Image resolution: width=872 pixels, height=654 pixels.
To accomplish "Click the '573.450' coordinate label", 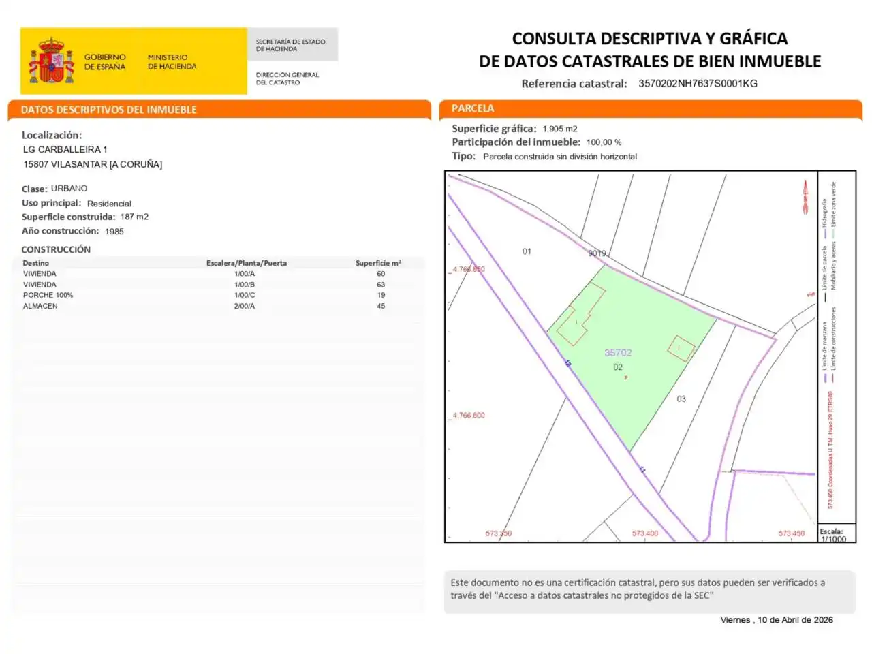I will tap(792, 533).
